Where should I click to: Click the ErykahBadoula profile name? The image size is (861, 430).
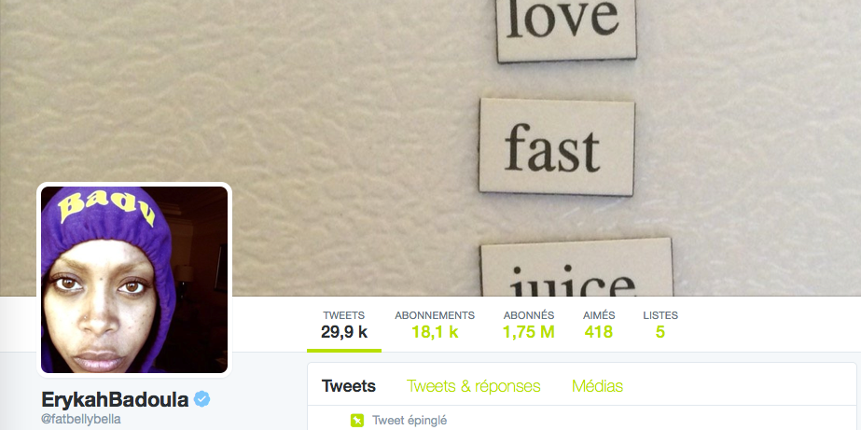click(116, 399)
